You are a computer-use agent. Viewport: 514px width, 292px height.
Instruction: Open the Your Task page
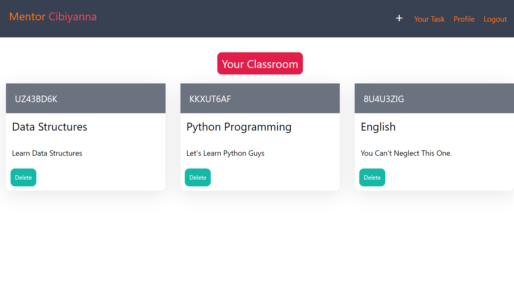[x=429, y=19]
